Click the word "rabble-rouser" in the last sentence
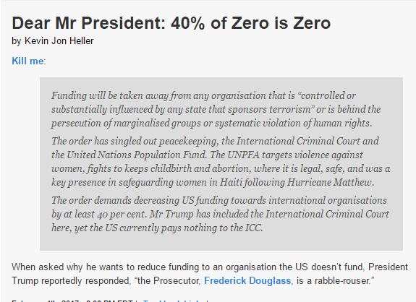 pos(342,280)
